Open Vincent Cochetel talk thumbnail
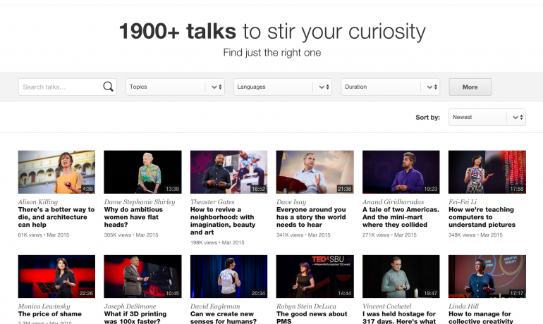 [401, 276]
